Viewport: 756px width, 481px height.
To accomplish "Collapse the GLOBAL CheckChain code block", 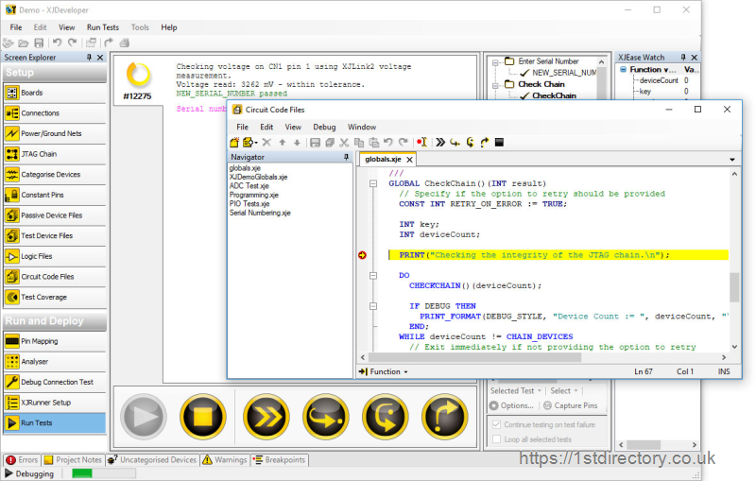I will pyautogui.click(x=373, y=183).
